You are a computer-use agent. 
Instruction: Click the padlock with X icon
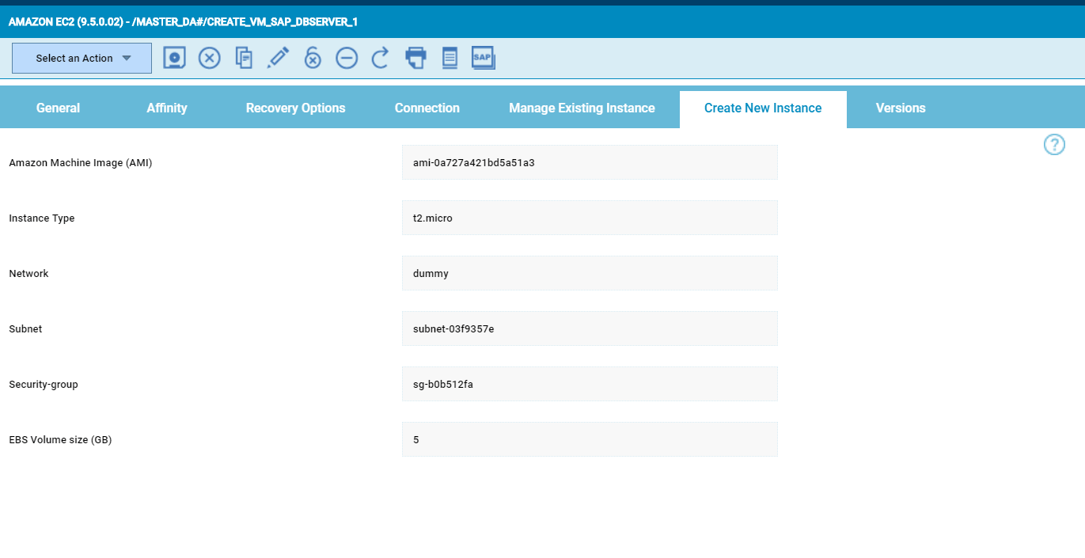tap(313, 58)
